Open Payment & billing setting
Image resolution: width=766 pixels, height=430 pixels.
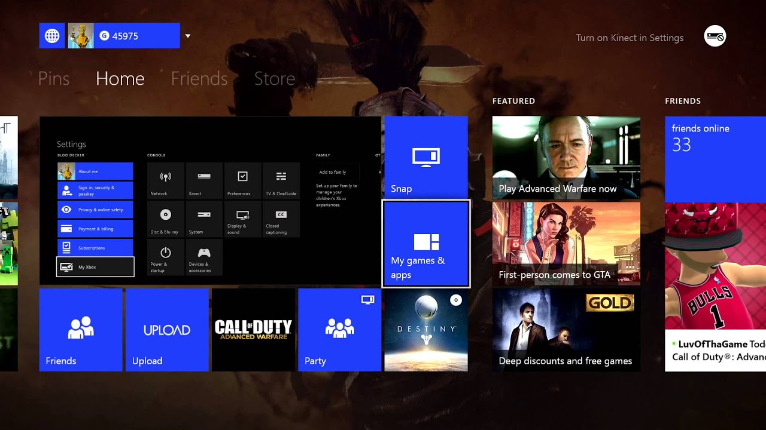click(95, 229)
